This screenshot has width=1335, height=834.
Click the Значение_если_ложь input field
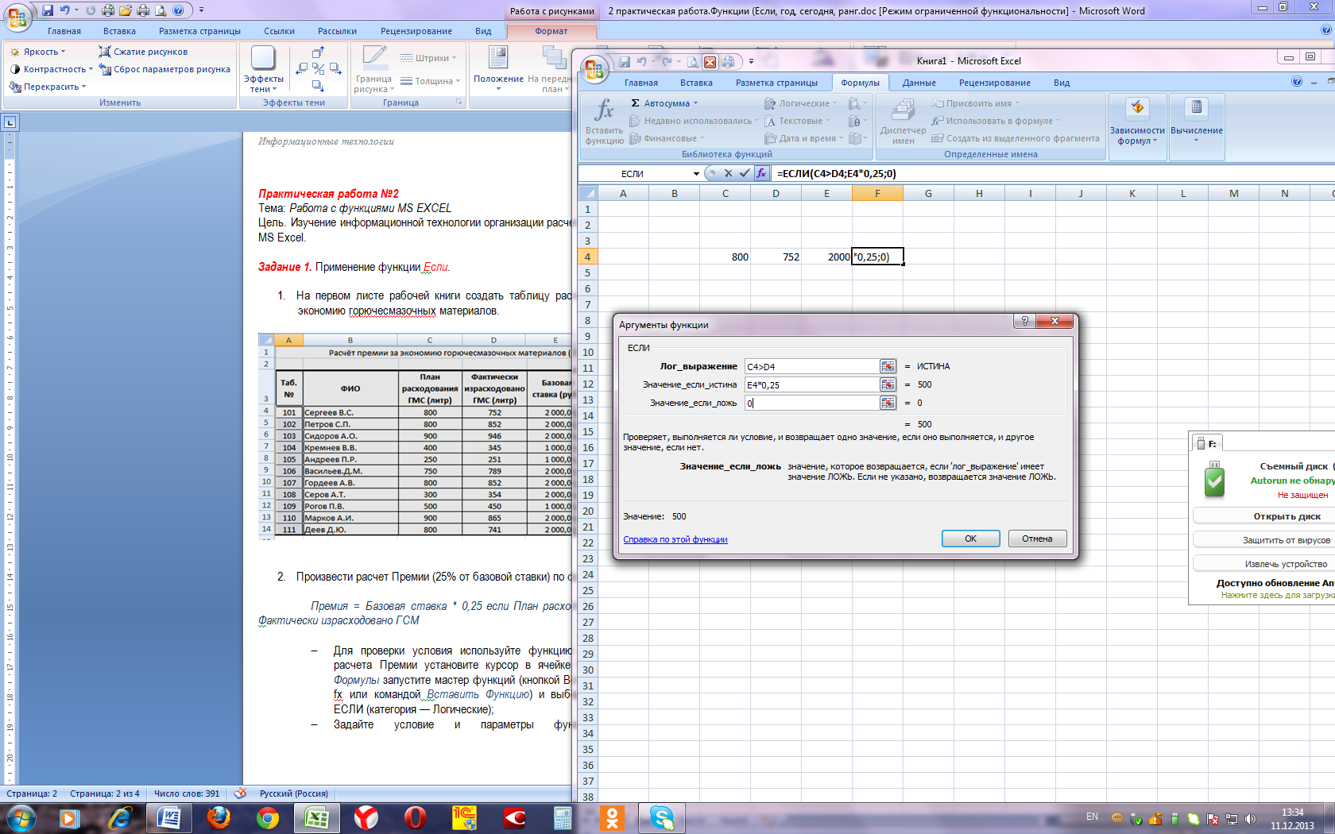[x=811, y=403]
